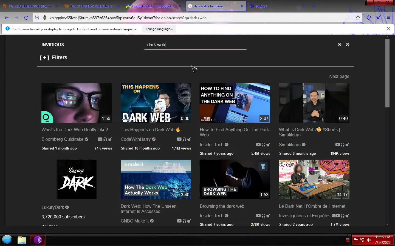
Task: Open the INVIDIOUS home link
Action: point(53,45)
